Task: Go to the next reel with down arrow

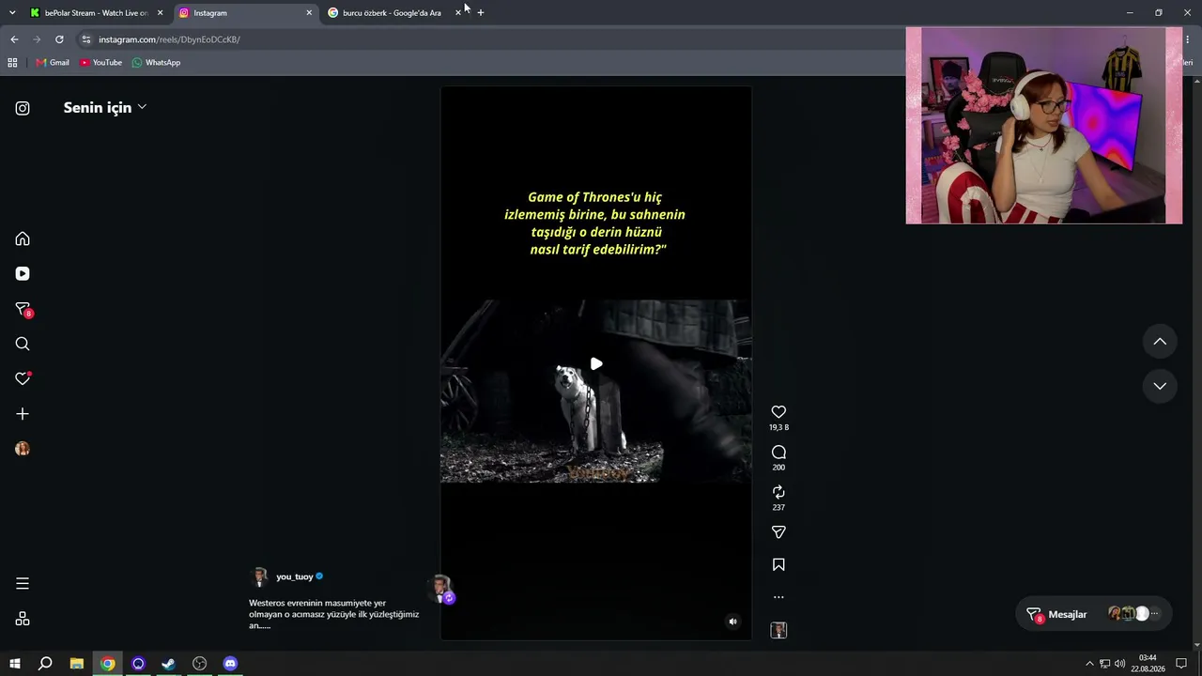Action: point(1160,386)
